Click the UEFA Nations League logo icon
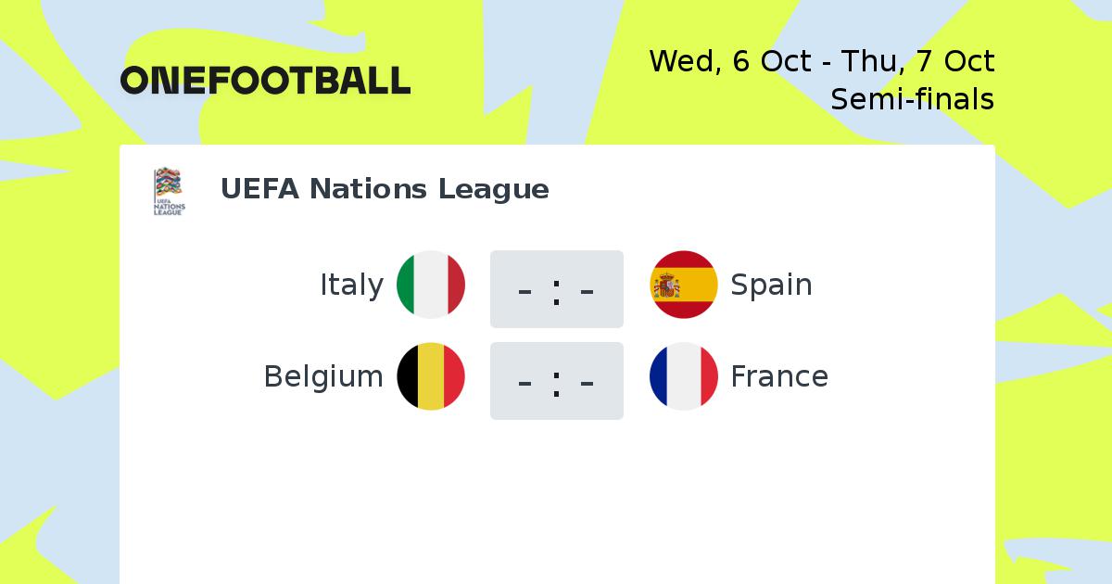The width and height of the screenshot is (1112, 584). point(169,191)
